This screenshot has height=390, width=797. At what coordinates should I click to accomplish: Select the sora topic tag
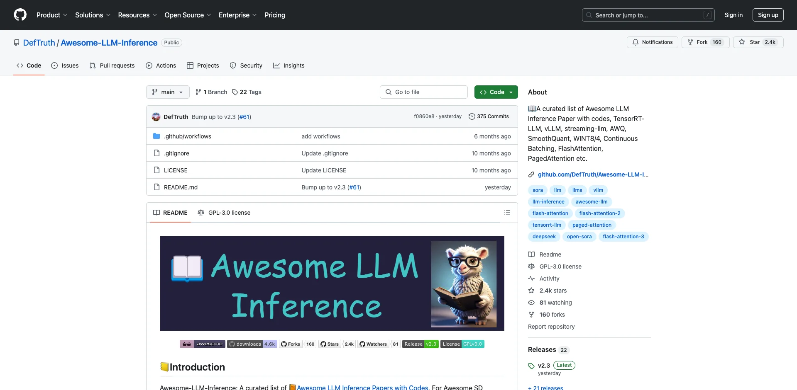coord(538,190)
